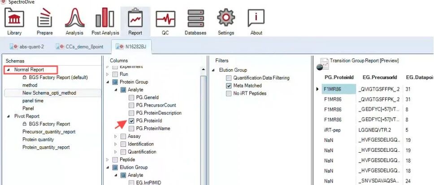Click the current row indicator arrow
This screenshot has width=434, height=185.
point(318,89)
